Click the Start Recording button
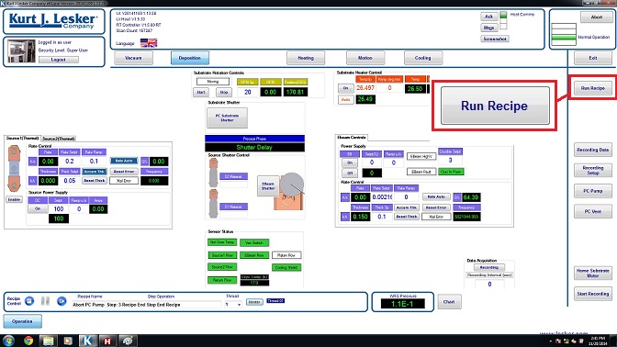The width and height of the screenshot is (617, 347). [x=593, y=294]
